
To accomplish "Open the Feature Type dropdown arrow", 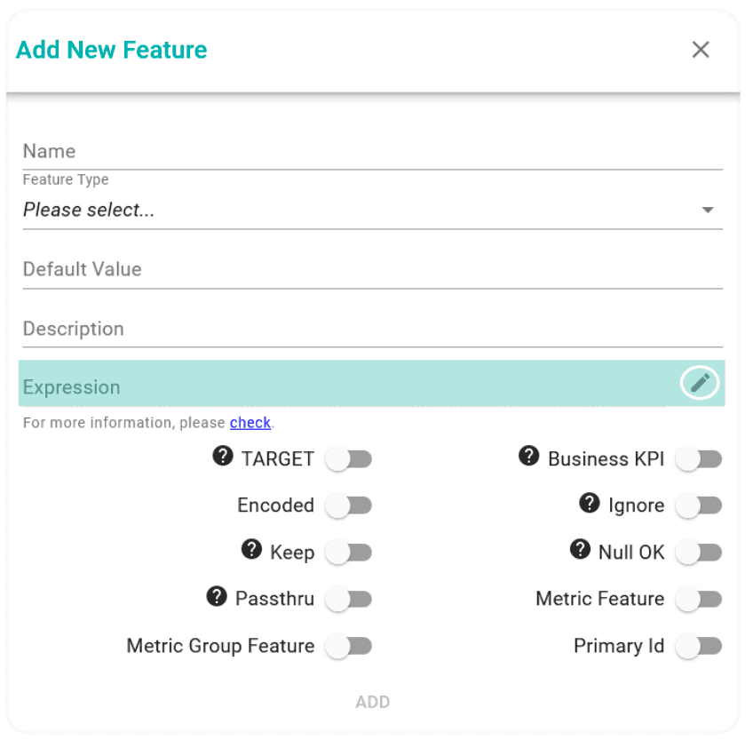I will pos(708,210).
